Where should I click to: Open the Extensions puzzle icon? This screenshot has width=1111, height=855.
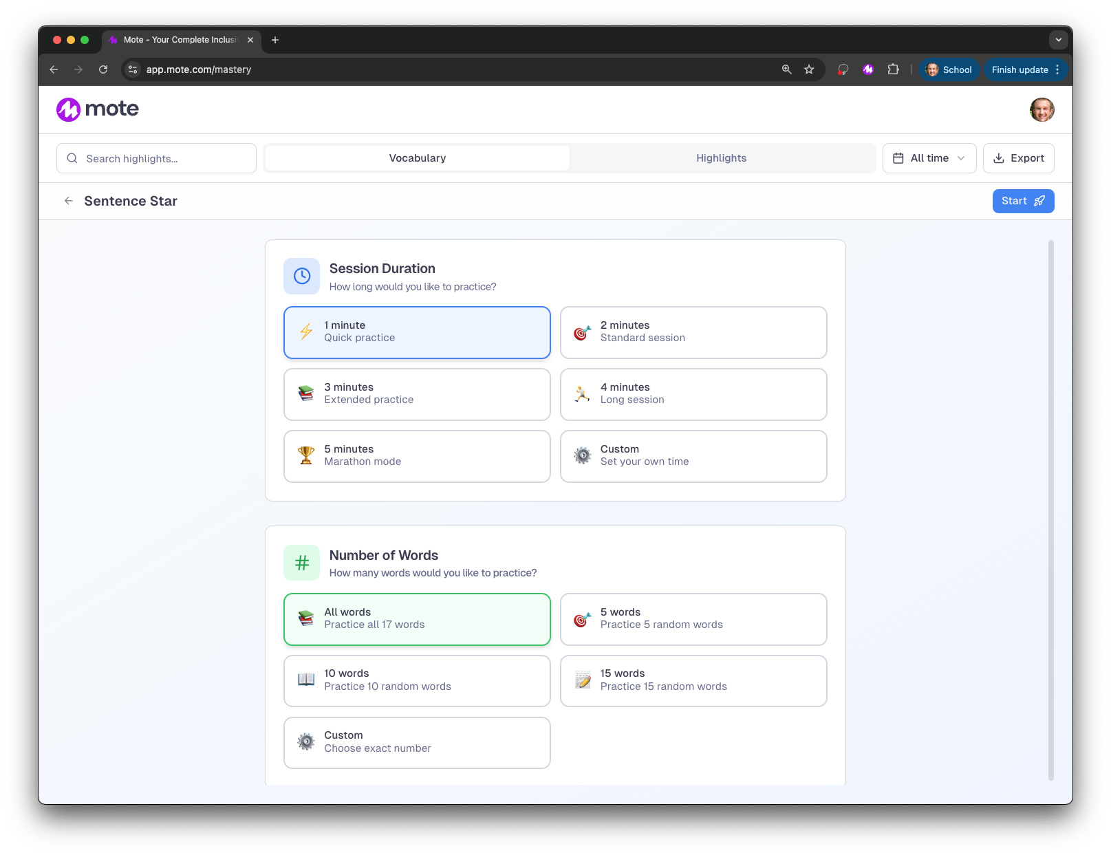pyautogui.click(x=893, y=69)
